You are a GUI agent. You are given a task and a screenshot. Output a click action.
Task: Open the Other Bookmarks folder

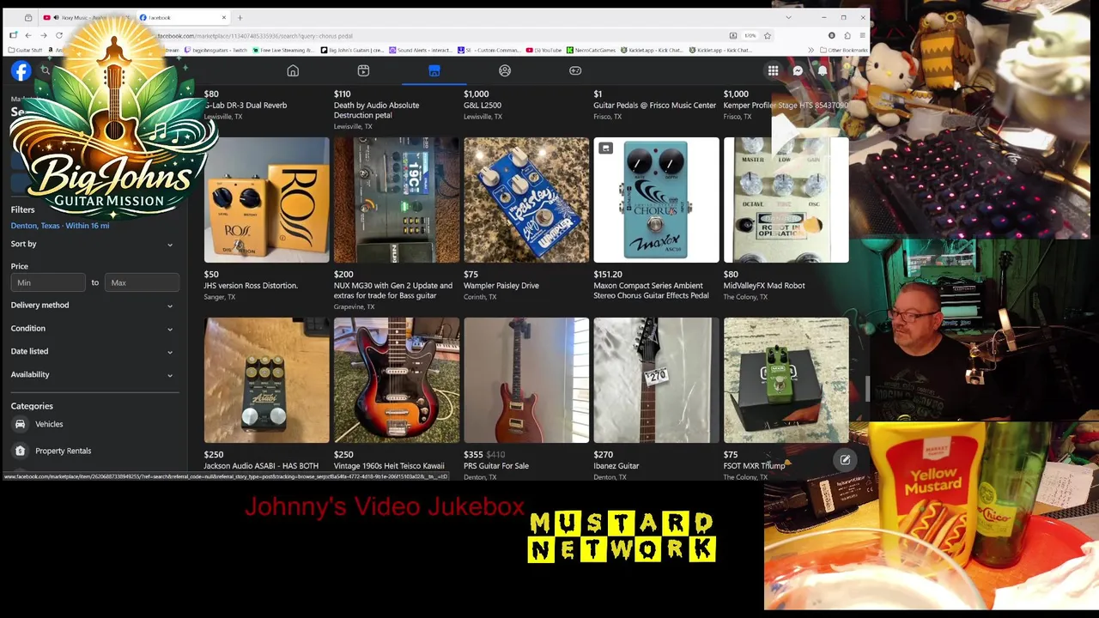click(x=842, y=50)
